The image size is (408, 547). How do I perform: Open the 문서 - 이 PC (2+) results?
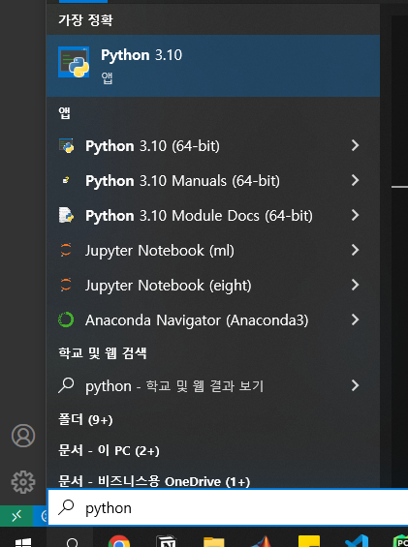109,450
